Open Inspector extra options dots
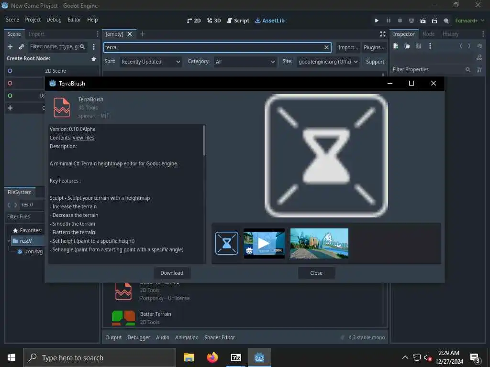This screenshot has height=367, width=490. click(430, 46)
